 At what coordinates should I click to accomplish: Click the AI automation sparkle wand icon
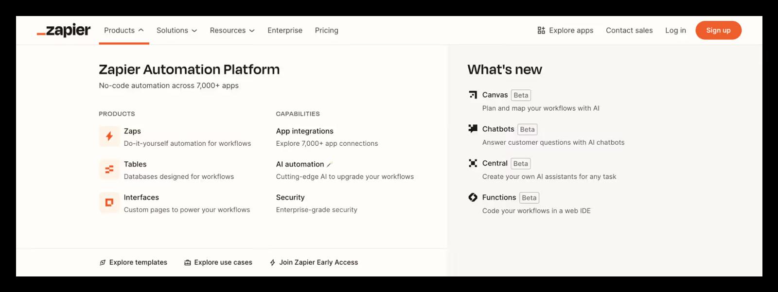tap(329, 165)
